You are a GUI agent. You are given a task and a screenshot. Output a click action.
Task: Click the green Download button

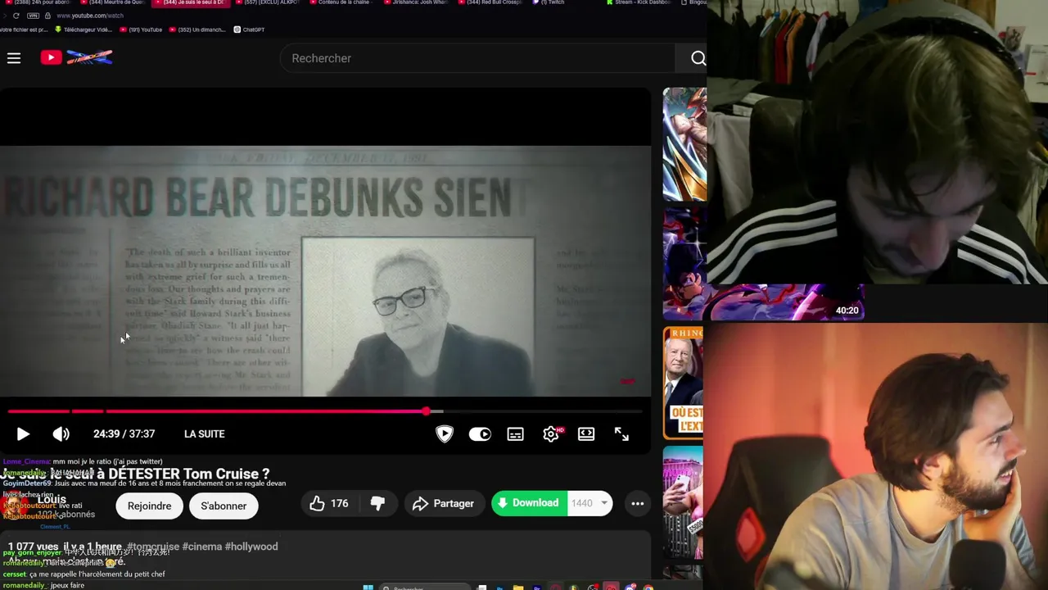point(529,503)
